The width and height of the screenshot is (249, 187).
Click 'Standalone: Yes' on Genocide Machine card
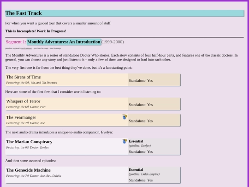(x=141, y=180)
